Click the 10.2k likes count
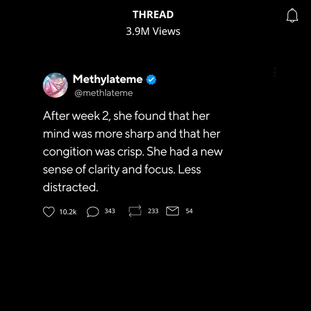Image resolution: width=311 pixels, height=311 pixels. coord(68,211)
